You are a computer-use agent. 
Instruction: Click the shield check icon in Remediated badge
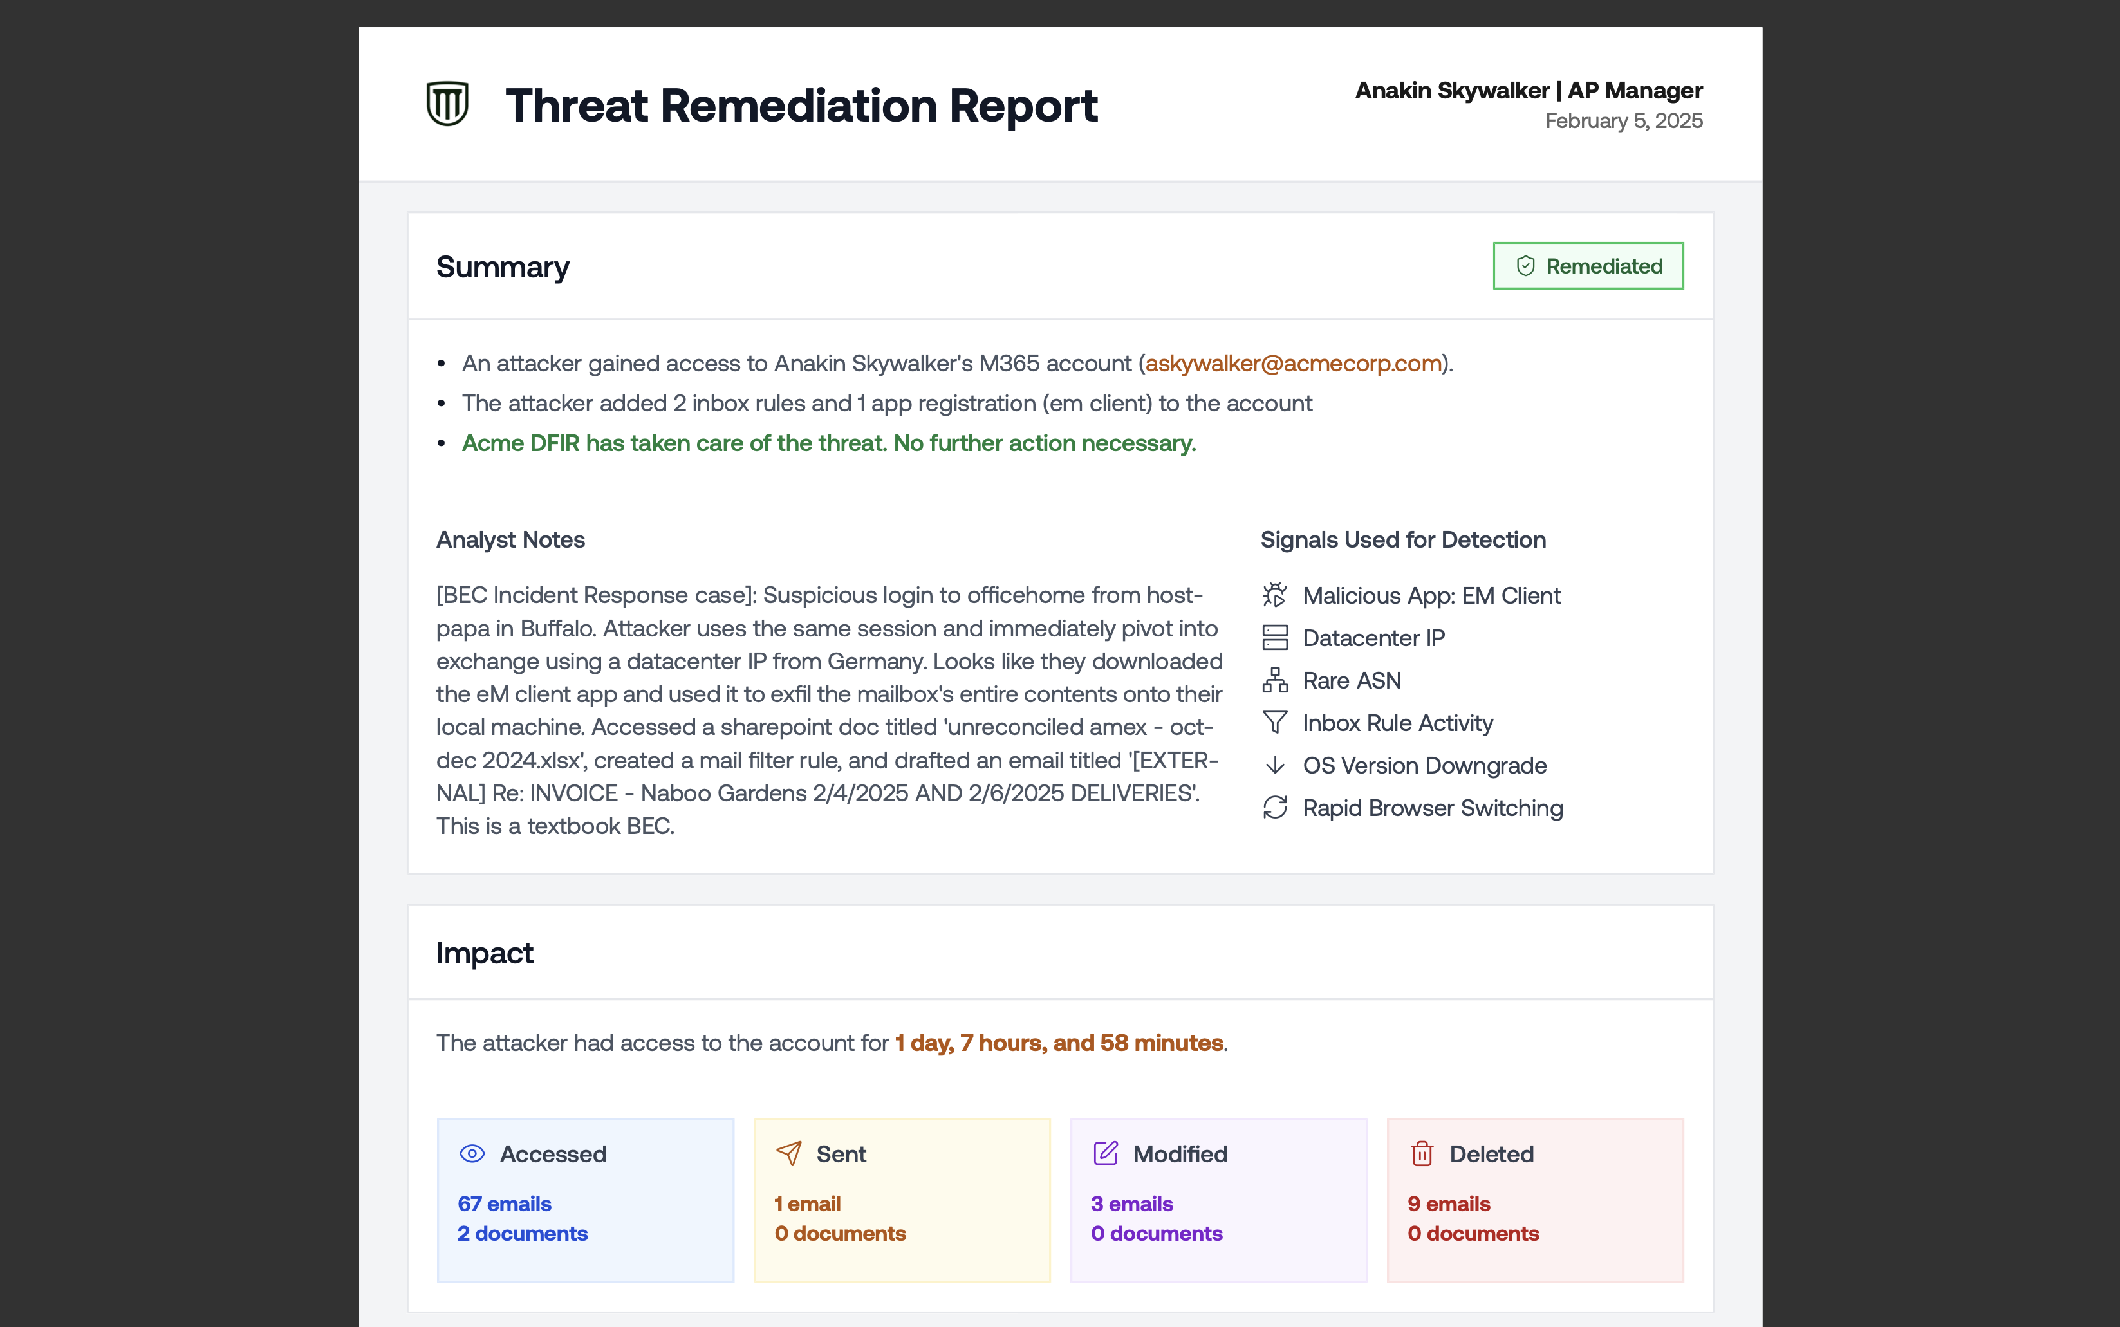click(1525, 266)
